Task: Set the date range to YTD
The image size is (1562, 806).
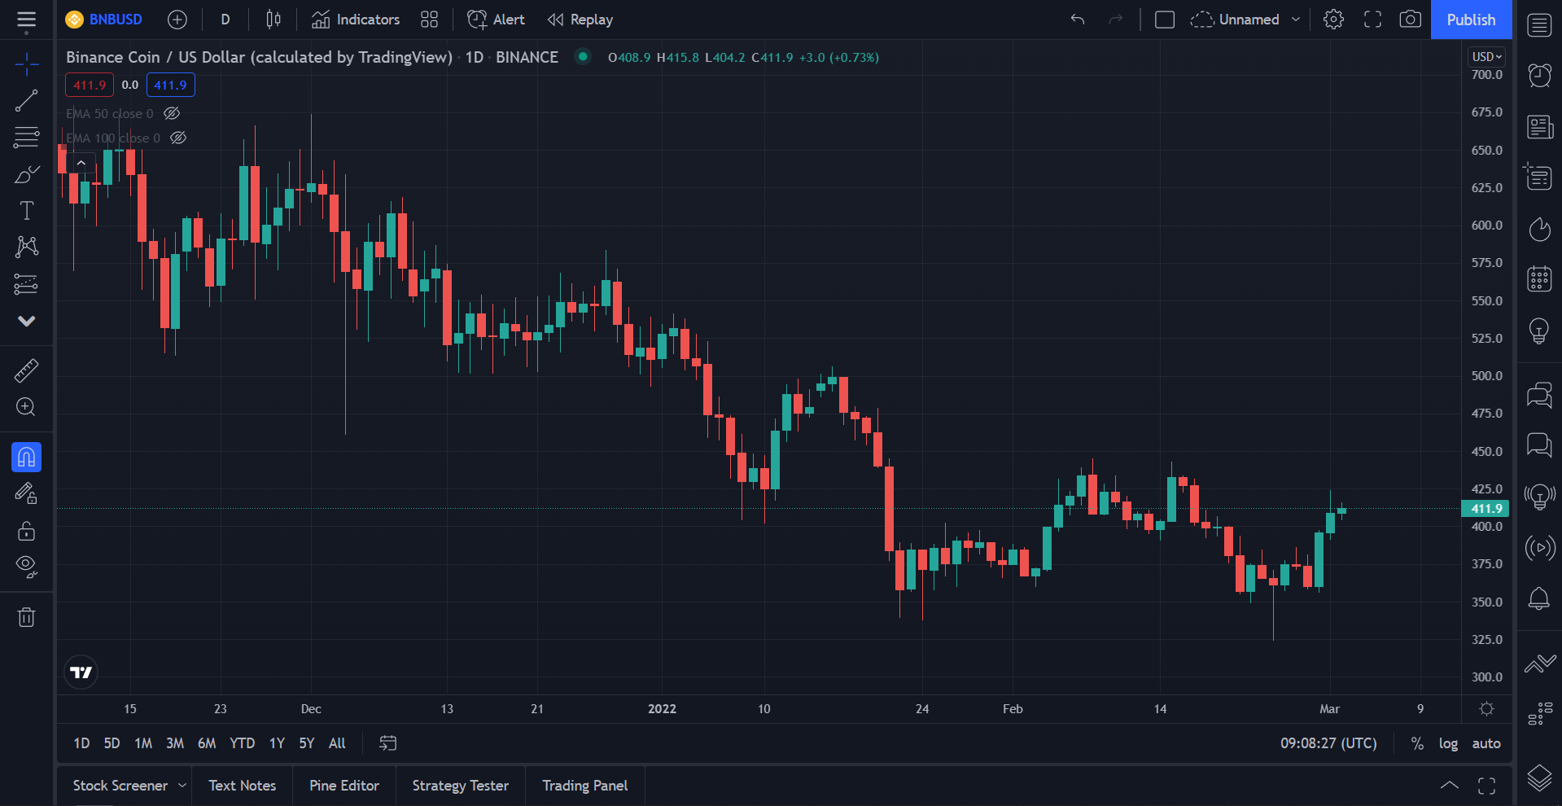Action: [x=242, y=743]
